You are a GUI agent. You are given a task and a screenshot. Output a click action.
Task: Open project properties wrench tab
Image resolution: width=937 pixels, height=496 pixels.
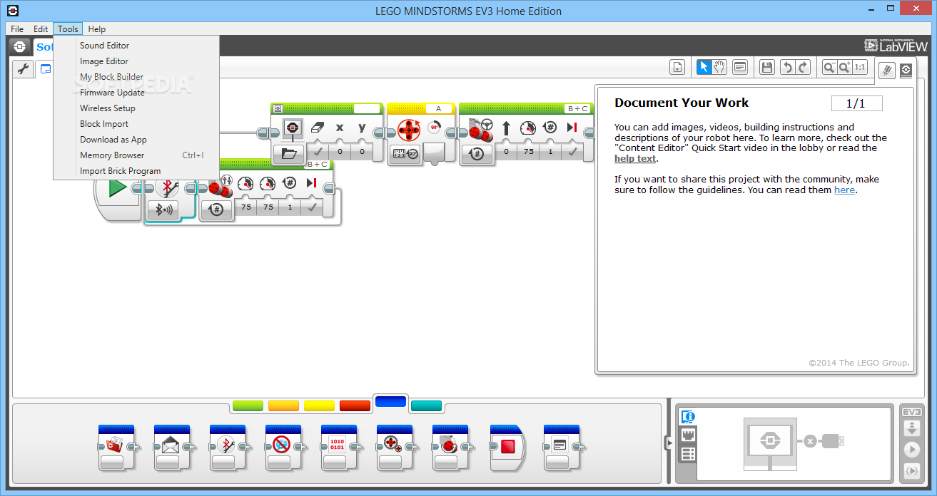23,69
